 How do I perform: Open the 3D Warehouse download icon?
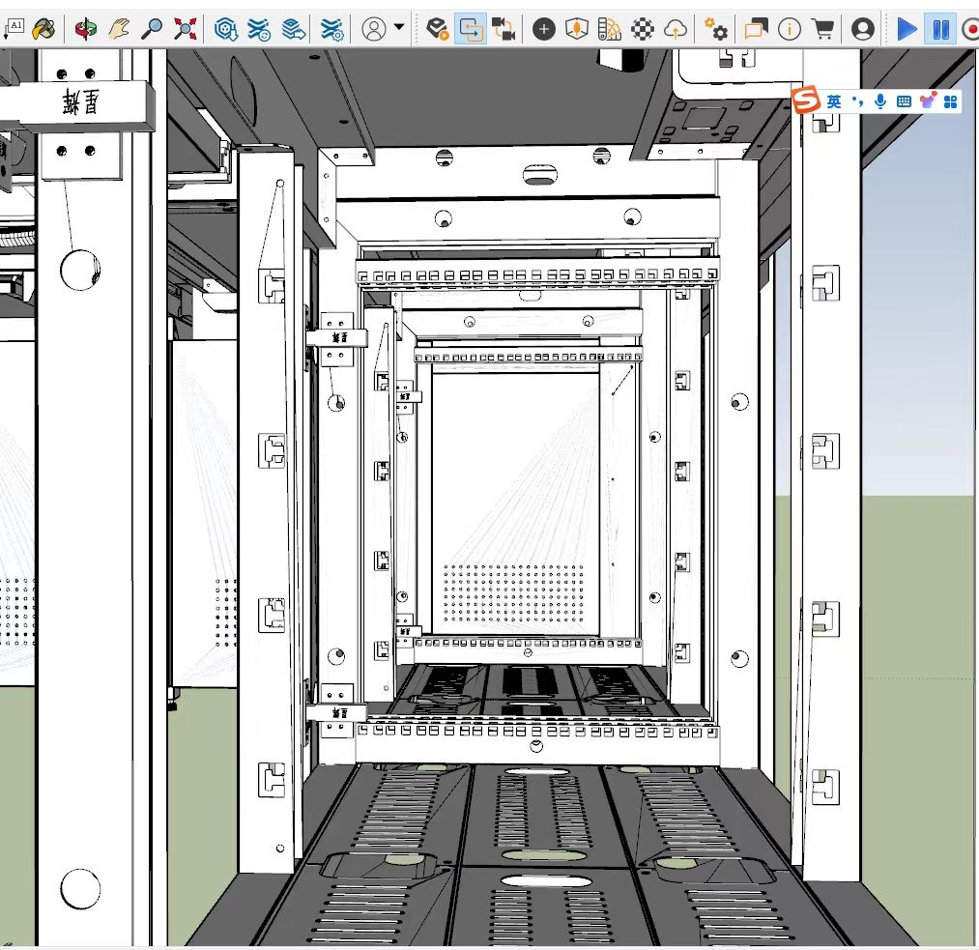coord(226,29)
